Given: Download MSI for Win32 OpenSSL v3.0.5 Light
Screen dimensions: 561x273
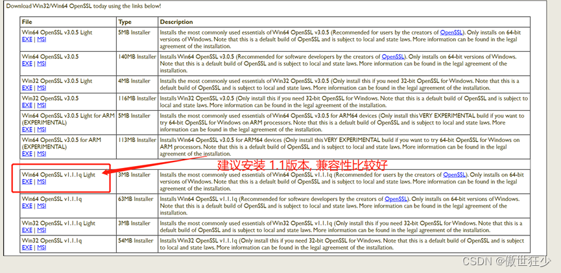Looking at the screenshot, I should (42, 88).
